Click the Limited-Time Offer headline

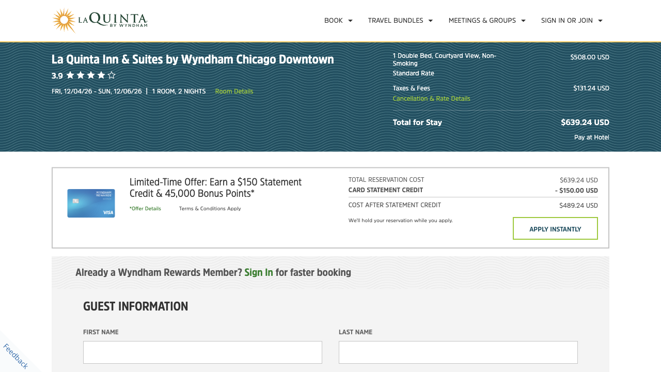coord(215,188)
